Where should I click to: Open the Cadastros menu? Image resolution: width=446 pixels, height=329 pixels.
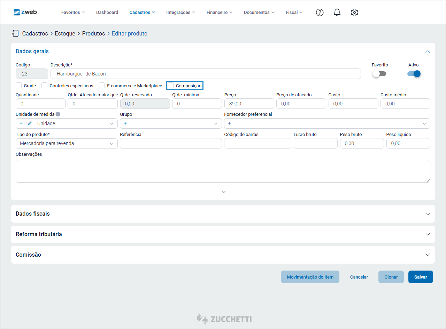(x=142, y=13)
